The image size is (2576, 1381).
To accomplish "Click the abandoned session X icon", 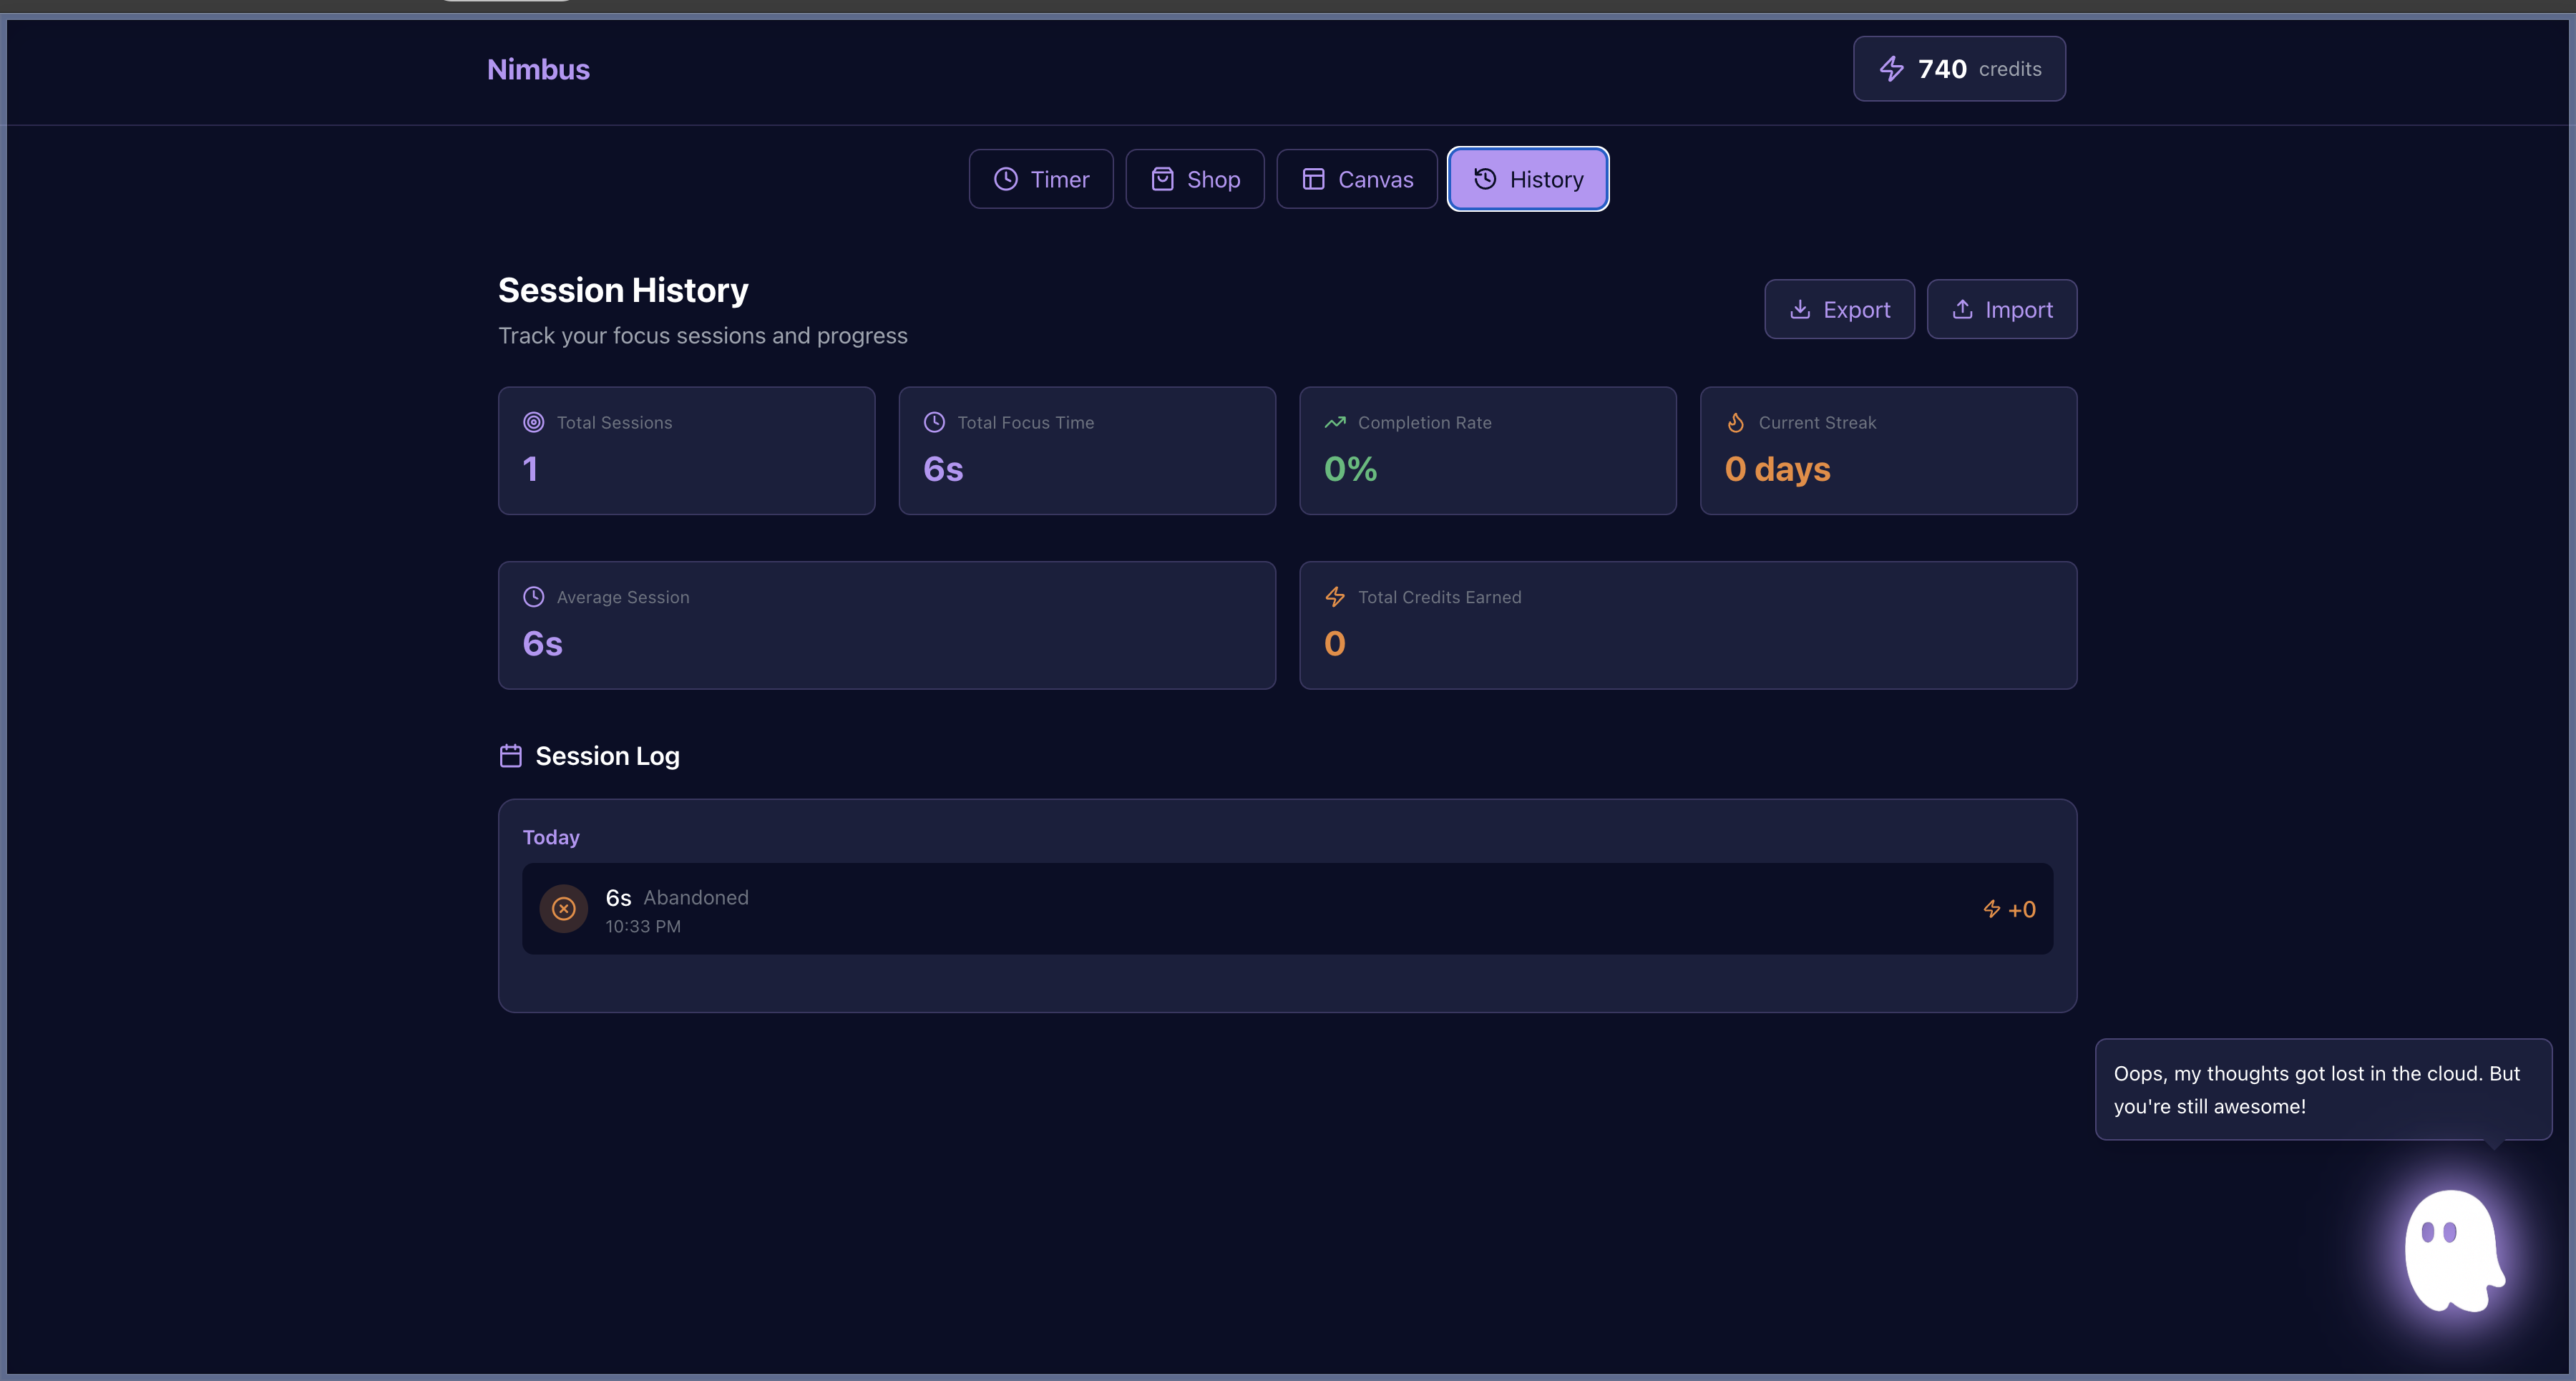I will [x=563, y=909].
